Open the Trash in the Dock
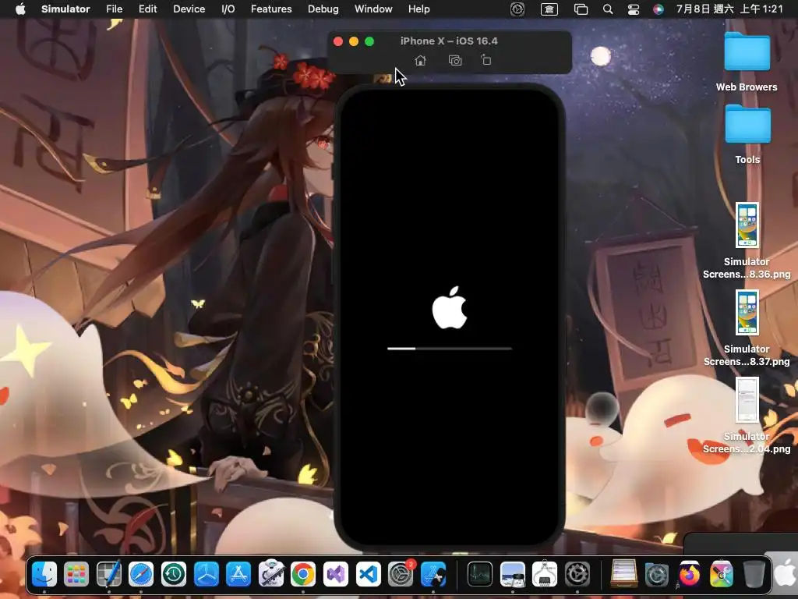The image size is (798, 599). pyautogui.click(x=754, y=574)
